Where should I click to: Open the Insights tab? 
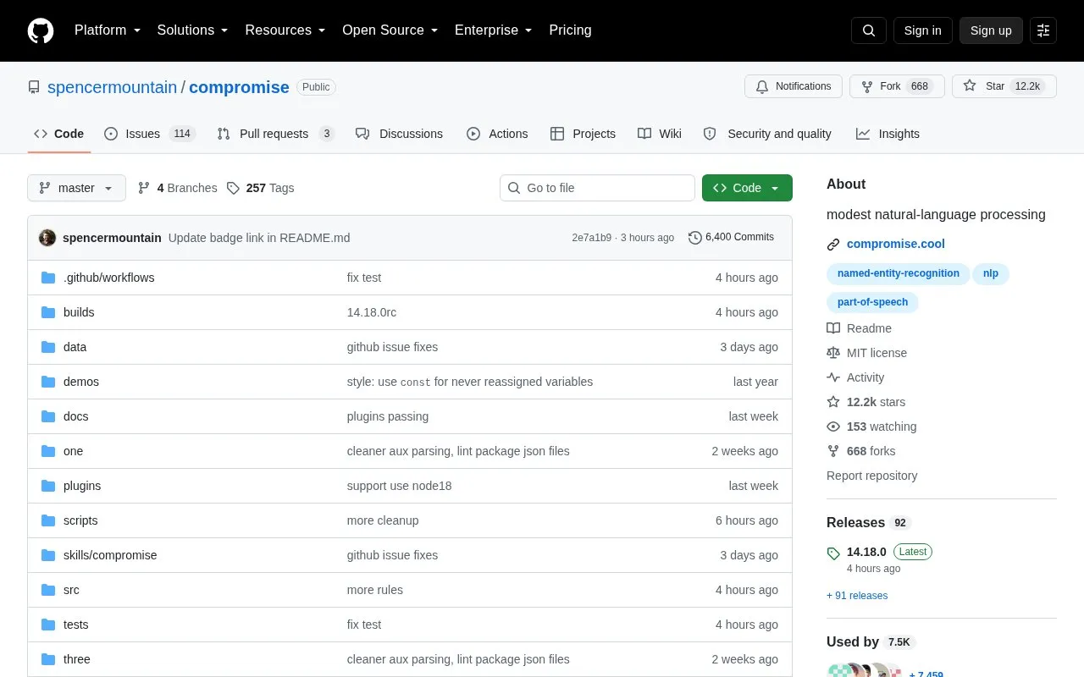888,134
